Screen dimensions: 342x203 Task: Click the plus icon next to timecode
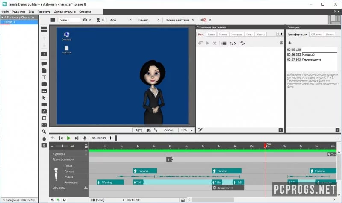click(x=110, y=138)
